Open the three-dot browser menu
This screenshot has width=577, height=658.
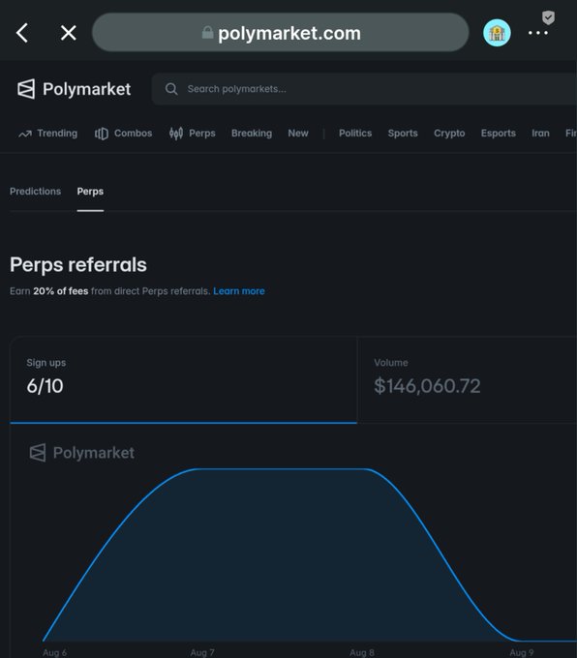coord(538,33)
